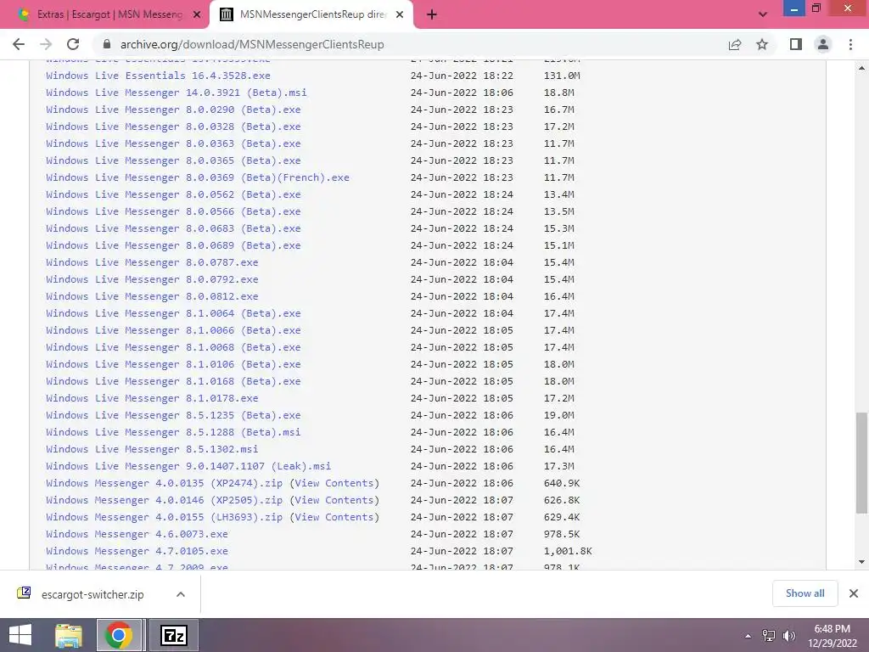Open browser side panel

coord(796,44)
